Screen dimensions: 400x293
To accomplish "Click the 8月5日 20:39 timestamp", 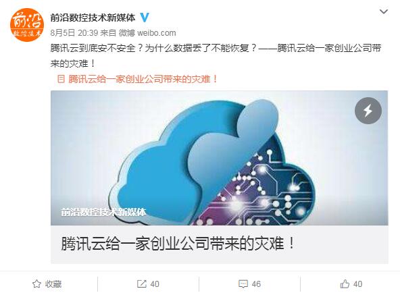I will pos(74,32).
